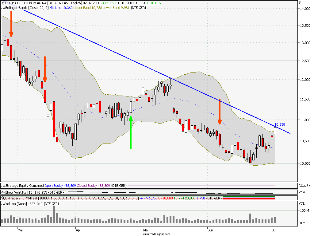
Task: Click the 100 M volume axis label
Action: click(304, 210)
